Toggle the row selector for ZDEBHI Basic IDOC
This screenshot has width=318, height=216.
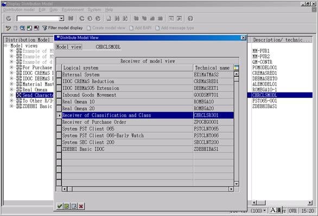tap(59, 149)
